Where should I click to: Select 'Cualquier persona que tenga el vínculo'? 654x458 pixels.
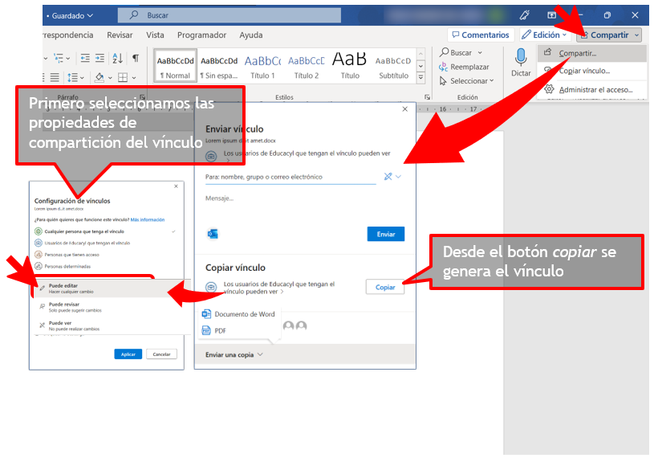tap(104, 231)
